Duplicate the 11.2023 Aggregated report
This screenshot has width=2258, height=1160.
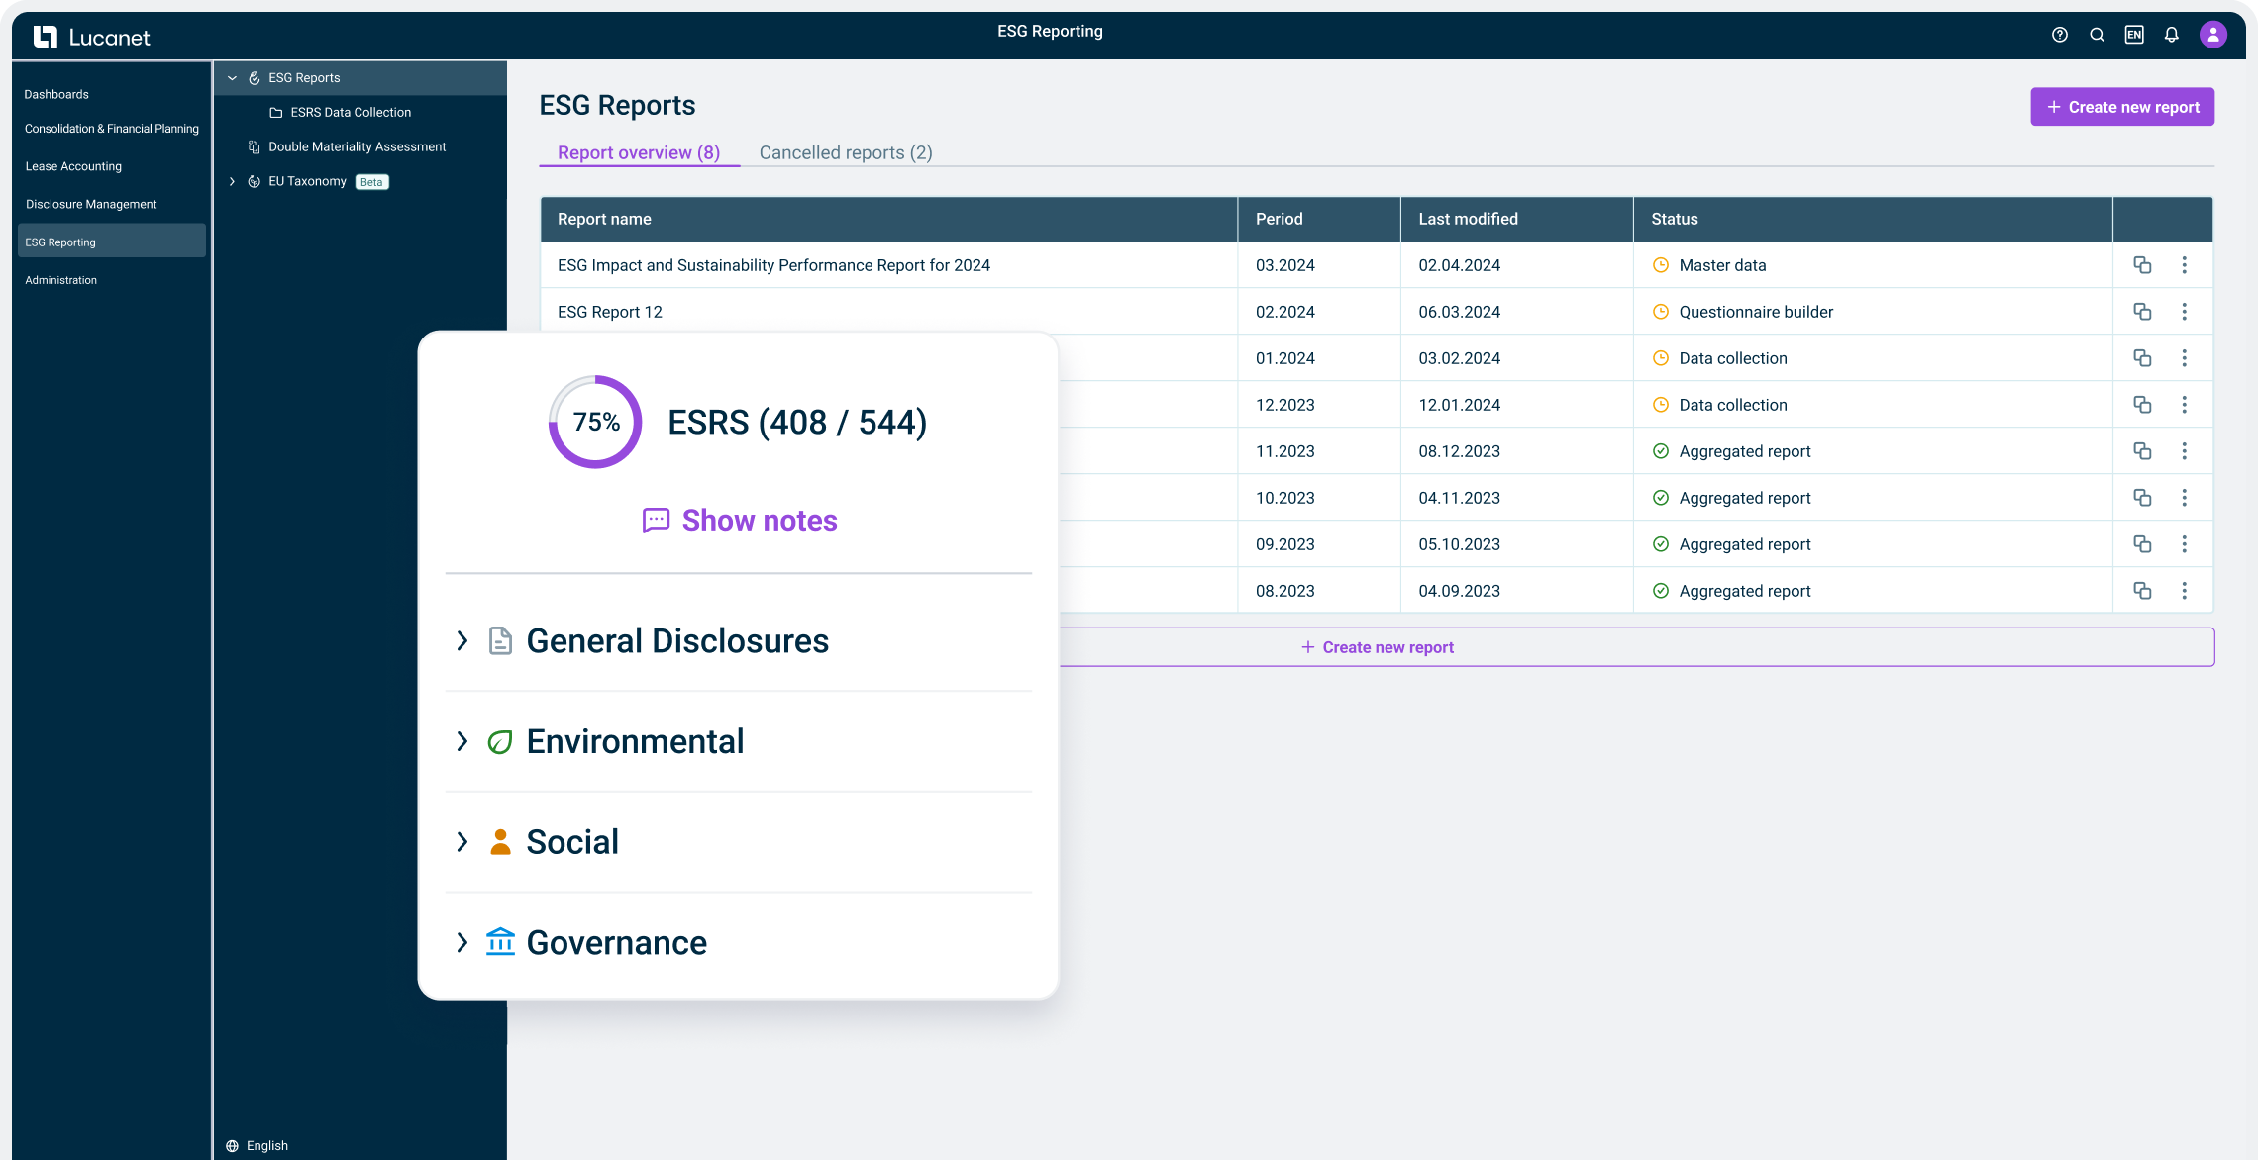point(2142,451)
